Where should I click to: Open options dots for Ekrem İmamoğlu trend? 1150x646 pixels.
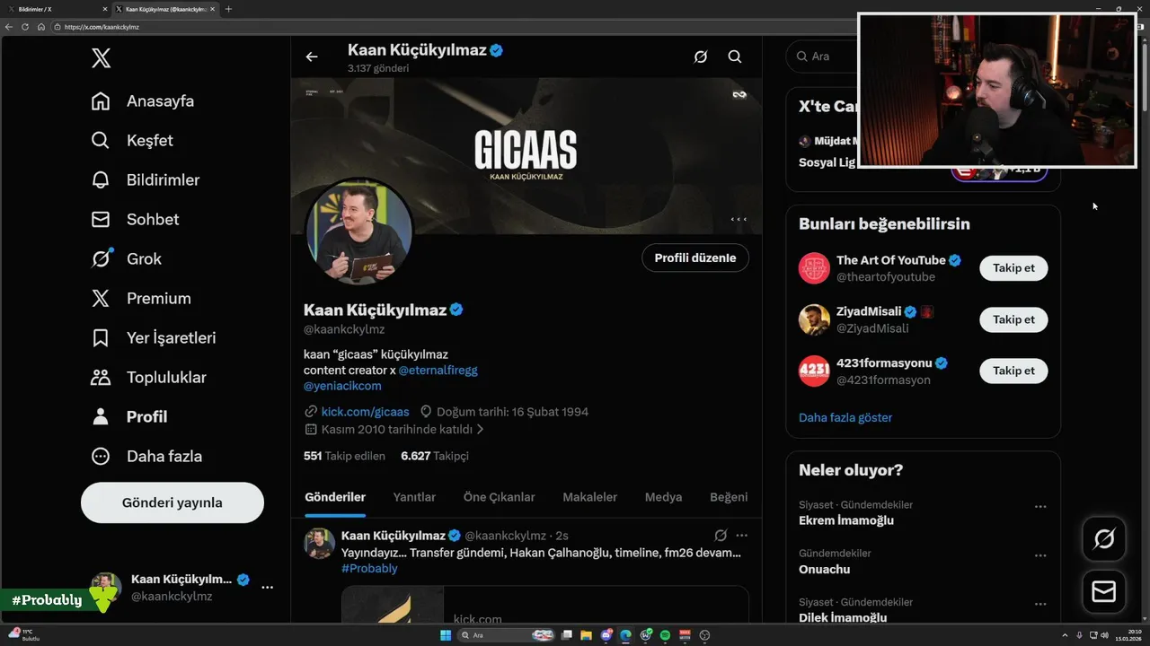[1040, 507]
